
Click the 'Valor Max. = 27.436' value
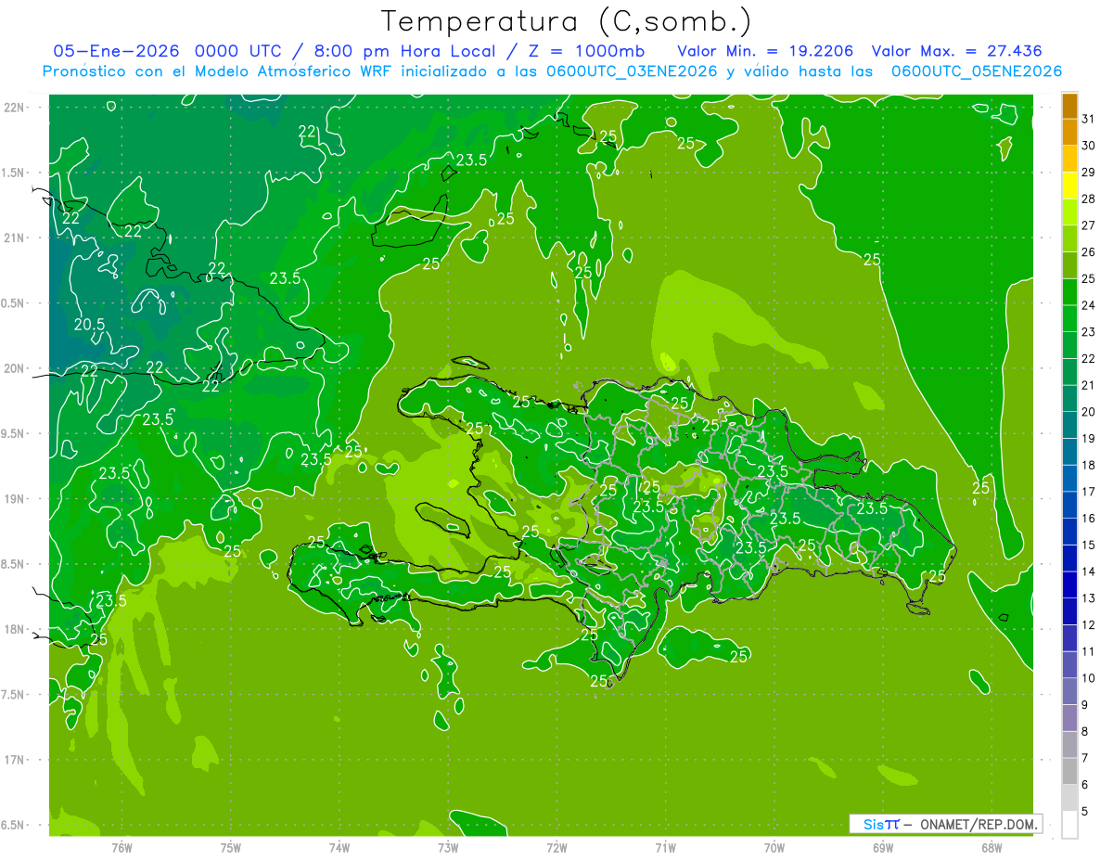pos(957,51)
